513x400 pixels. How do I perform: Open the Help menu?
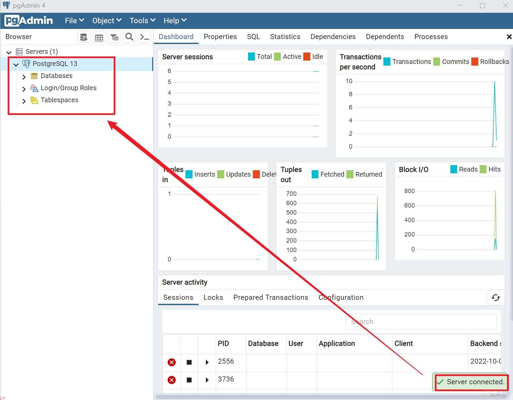click(x=175, y=21)
